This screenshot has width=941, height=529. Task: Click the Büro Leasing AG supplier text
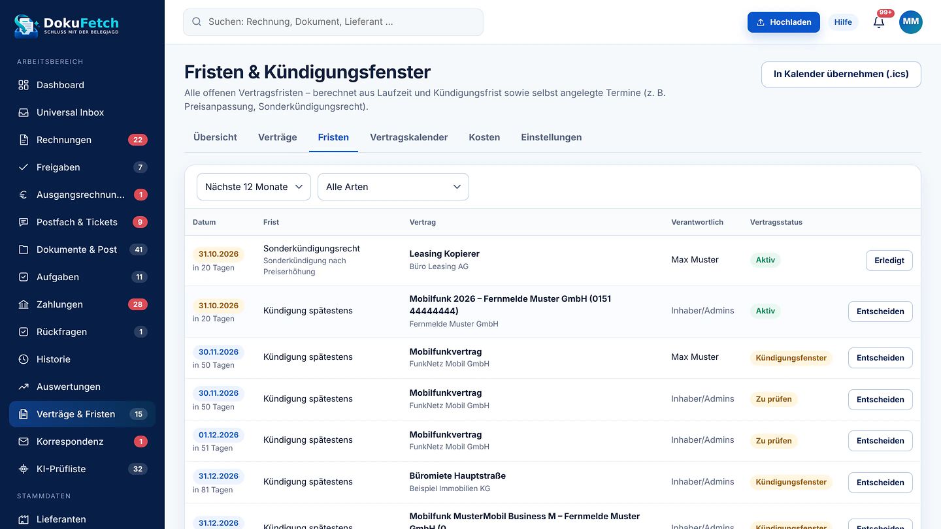(x=439, y=266)
